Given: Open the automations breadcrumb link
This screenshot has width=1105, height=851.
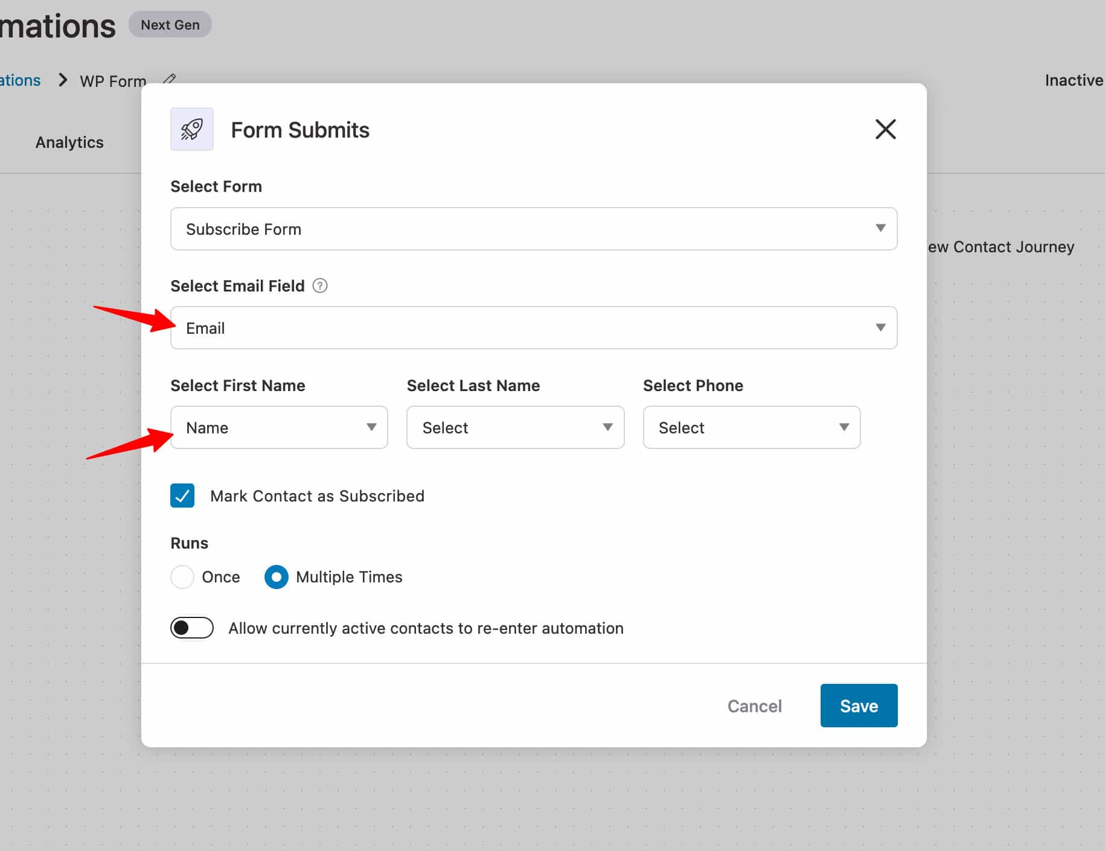Looking at the screenshot, I should coord(20,80).
